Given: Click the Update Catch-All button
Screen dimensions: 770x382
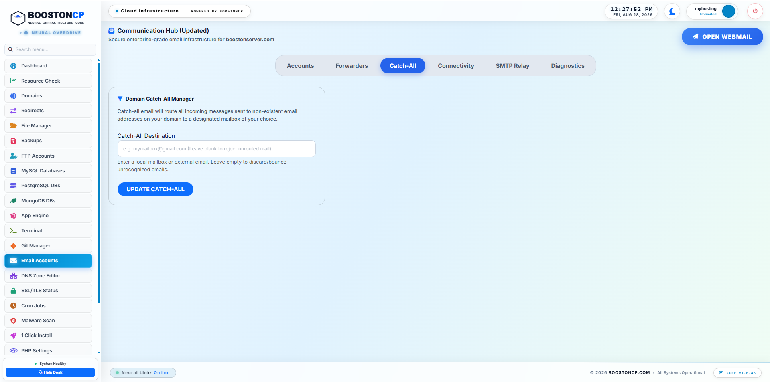Looking at the screenshot, I should [x=155, y=189].
